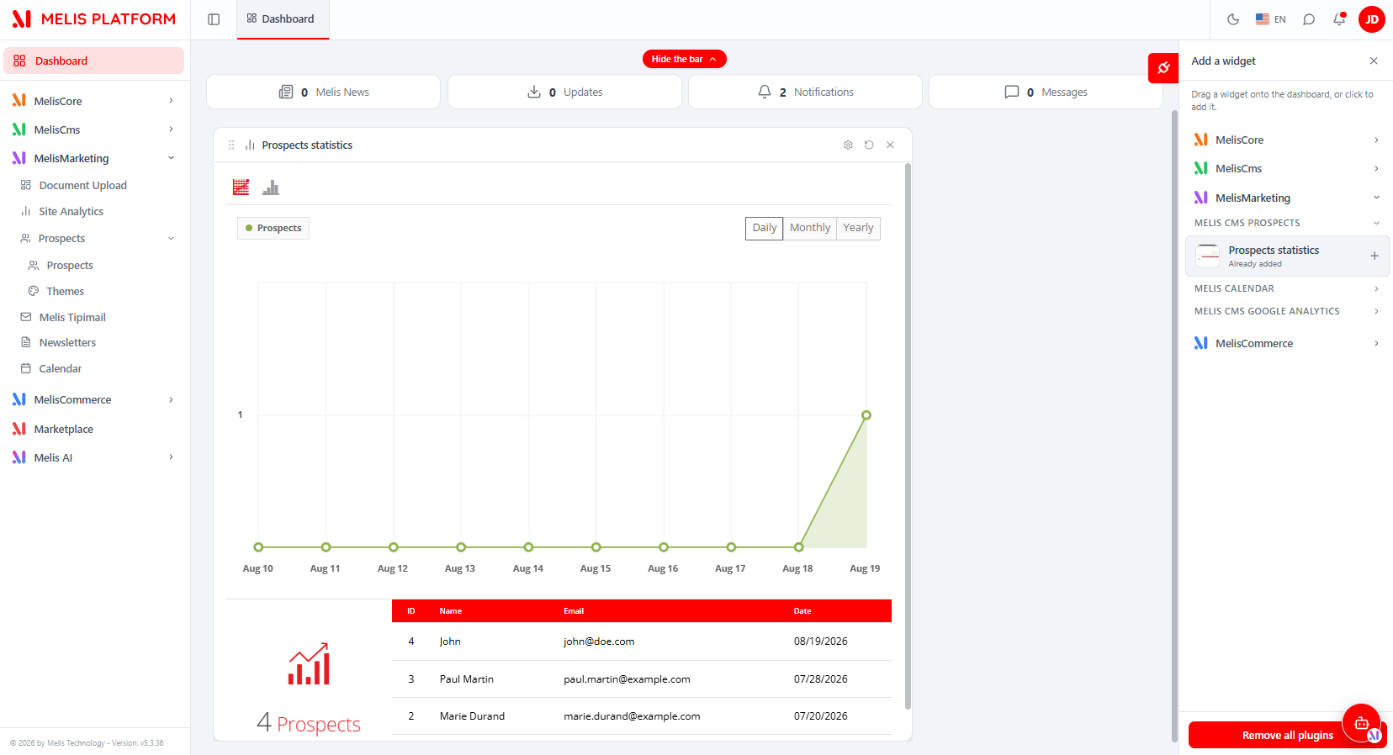Close the Prospects statistics widget
Viewport: 1393px width, 755px height.
tap(890, 145)
